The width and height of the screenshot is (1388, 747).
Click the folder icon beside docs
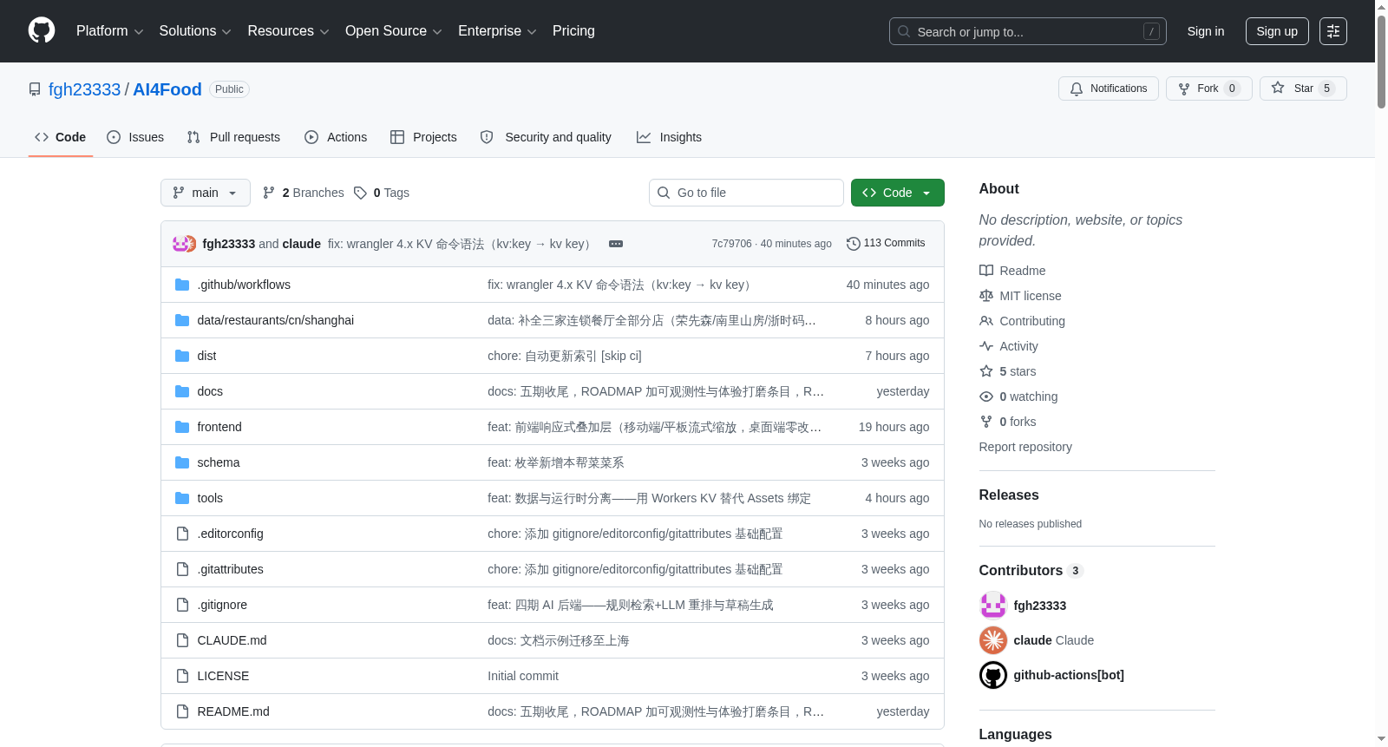(x=182, y=391)
